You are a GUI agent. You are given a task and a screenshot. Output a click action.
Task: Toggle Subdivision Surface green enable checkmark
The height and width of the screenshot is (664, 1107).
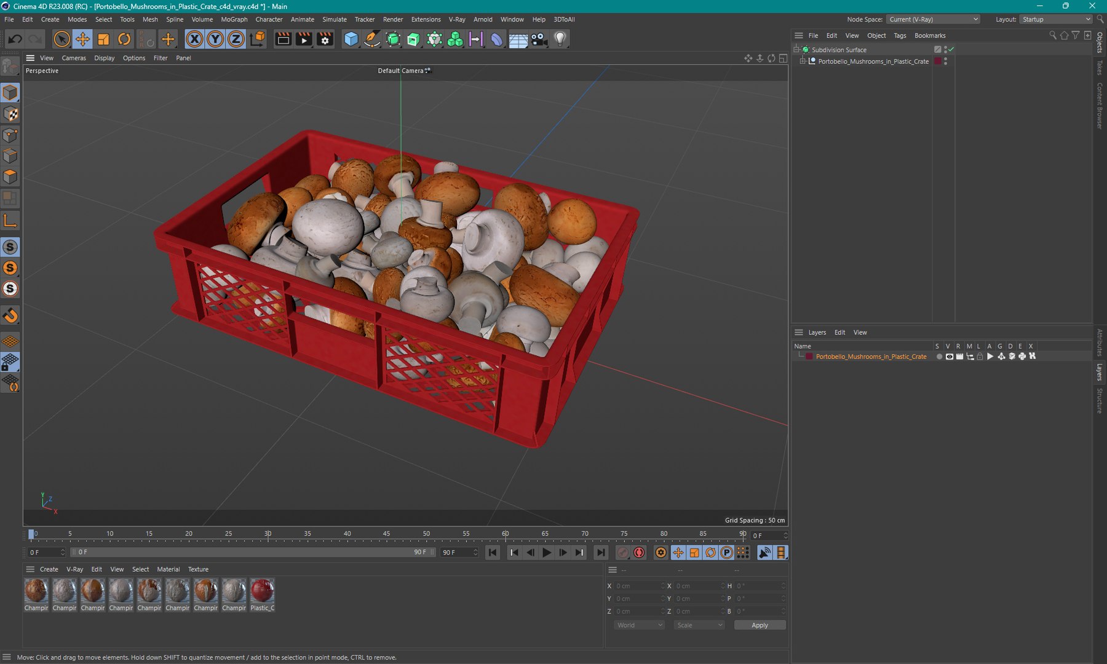coord(951,49)
